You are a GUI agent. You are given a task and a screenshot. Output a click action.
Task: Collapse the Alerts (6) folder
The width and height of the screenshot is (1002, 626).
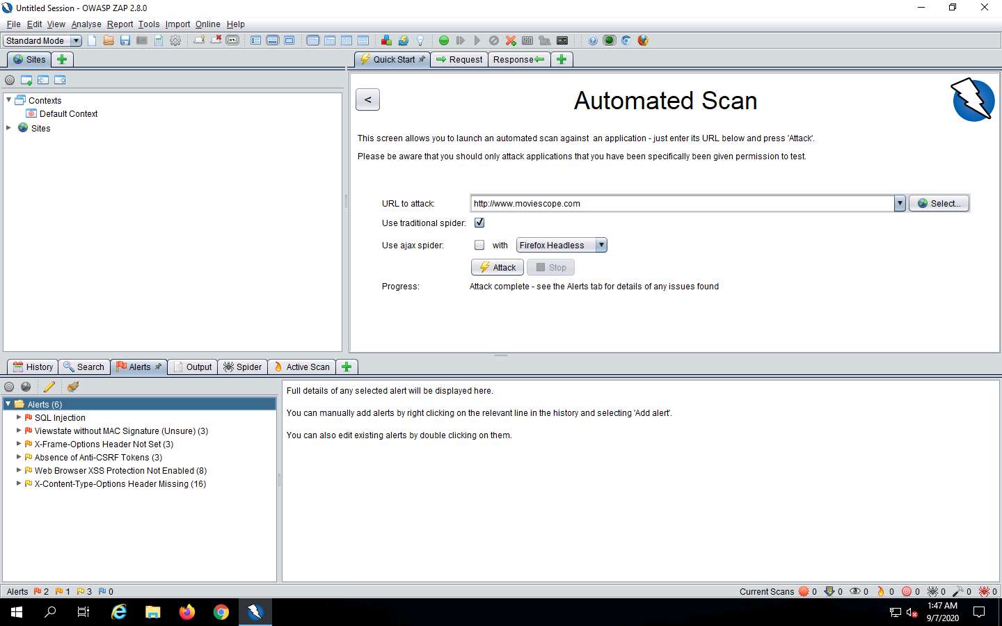(x=8, y=403)
